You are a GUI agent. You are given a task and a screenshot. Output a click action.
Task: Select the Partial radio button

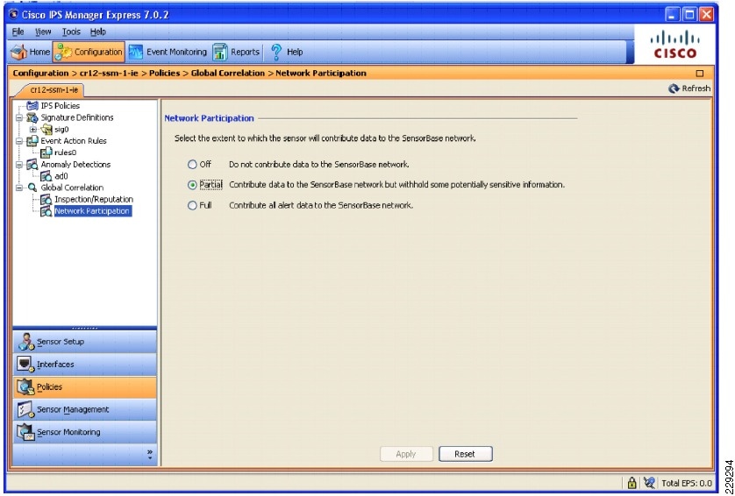pyautogui.click(x=192, y=185)
